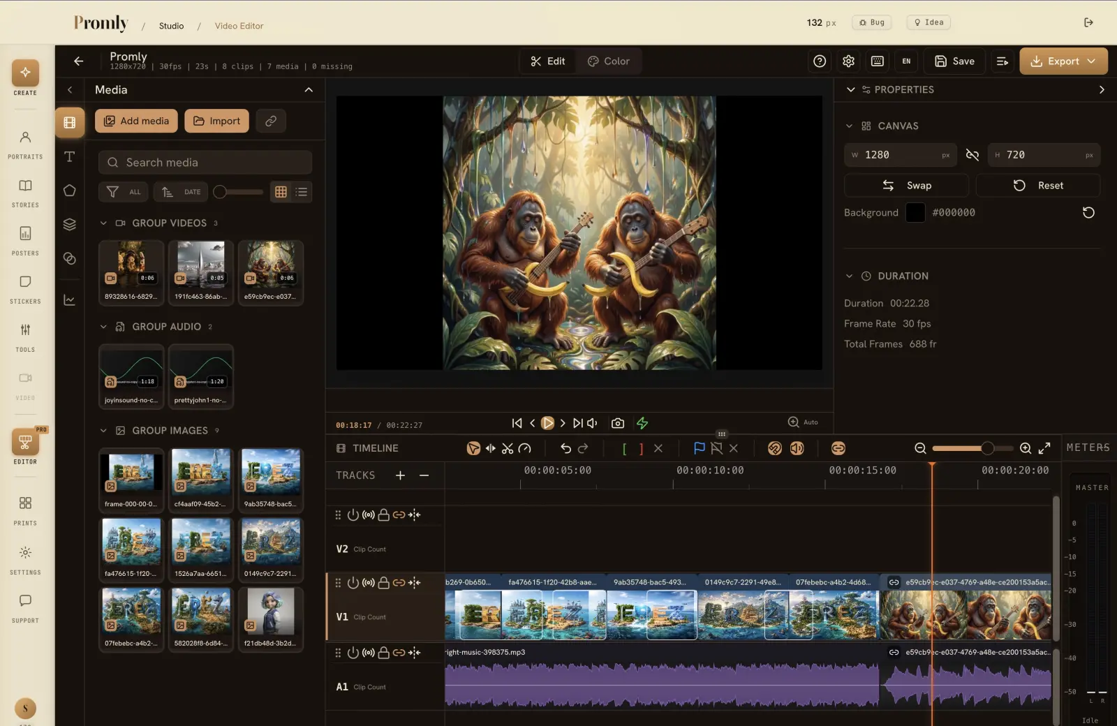Switch to the Edit tab
Image resolution: width=1117 pixels, height=726 pixels.
548,61
